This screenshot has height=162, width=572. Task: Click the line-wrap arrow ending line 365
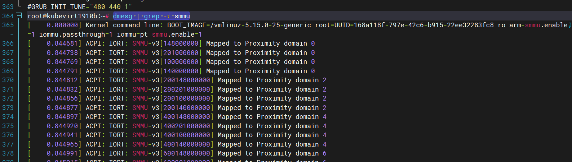569,26
